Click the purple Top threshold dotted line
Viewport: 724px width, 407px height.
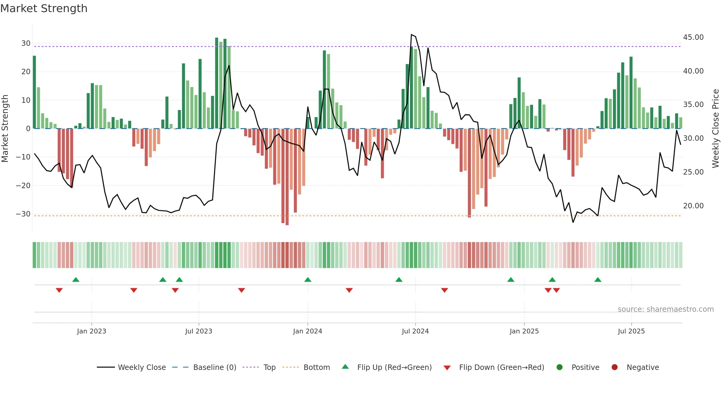click(357, 46)
